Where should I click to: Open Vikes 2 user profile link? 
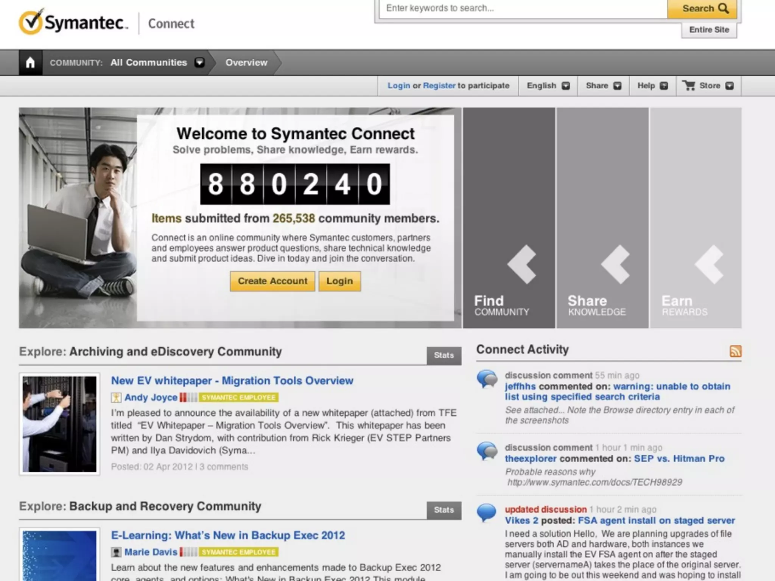pyautogui.click(x=521, y=520)
